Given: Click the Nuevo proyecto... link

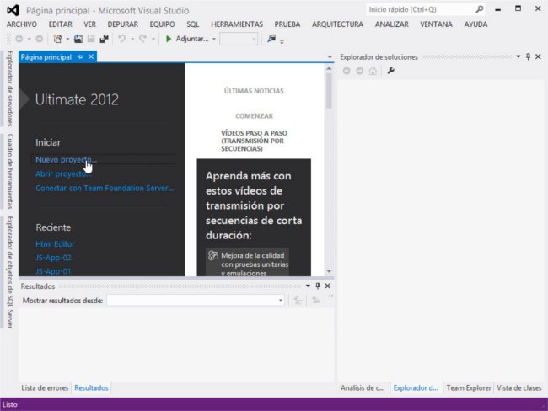Looking at the screenshot, I should pyautogui.click(x=66, y=159).
